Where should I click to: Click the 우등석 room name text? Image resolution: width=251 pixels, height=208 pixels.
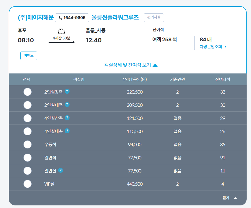[50, 145]
